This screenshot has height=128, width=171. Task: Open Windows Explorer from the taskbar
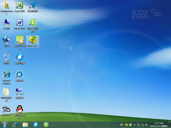(25, 125)
